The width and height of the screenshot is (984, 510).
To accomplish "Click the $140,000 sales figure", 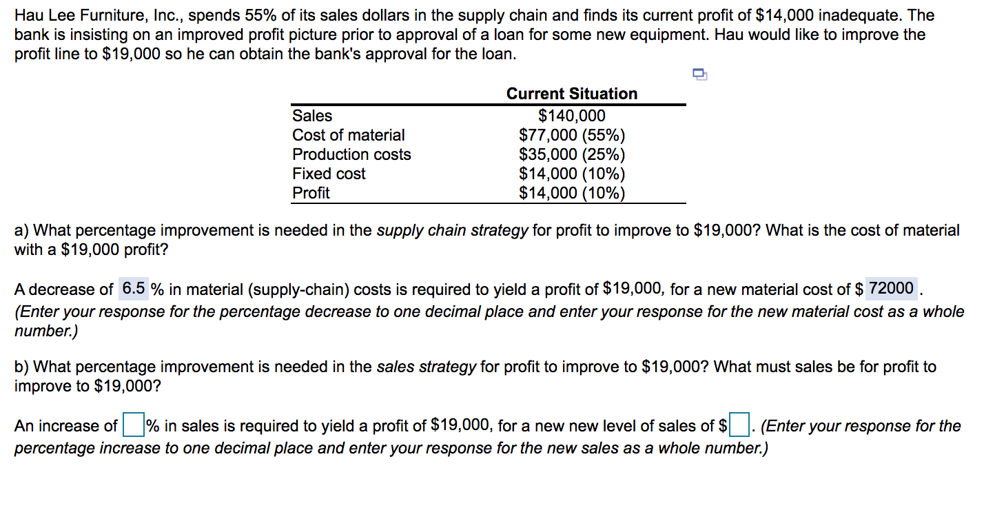I will [x=571, y=115].
